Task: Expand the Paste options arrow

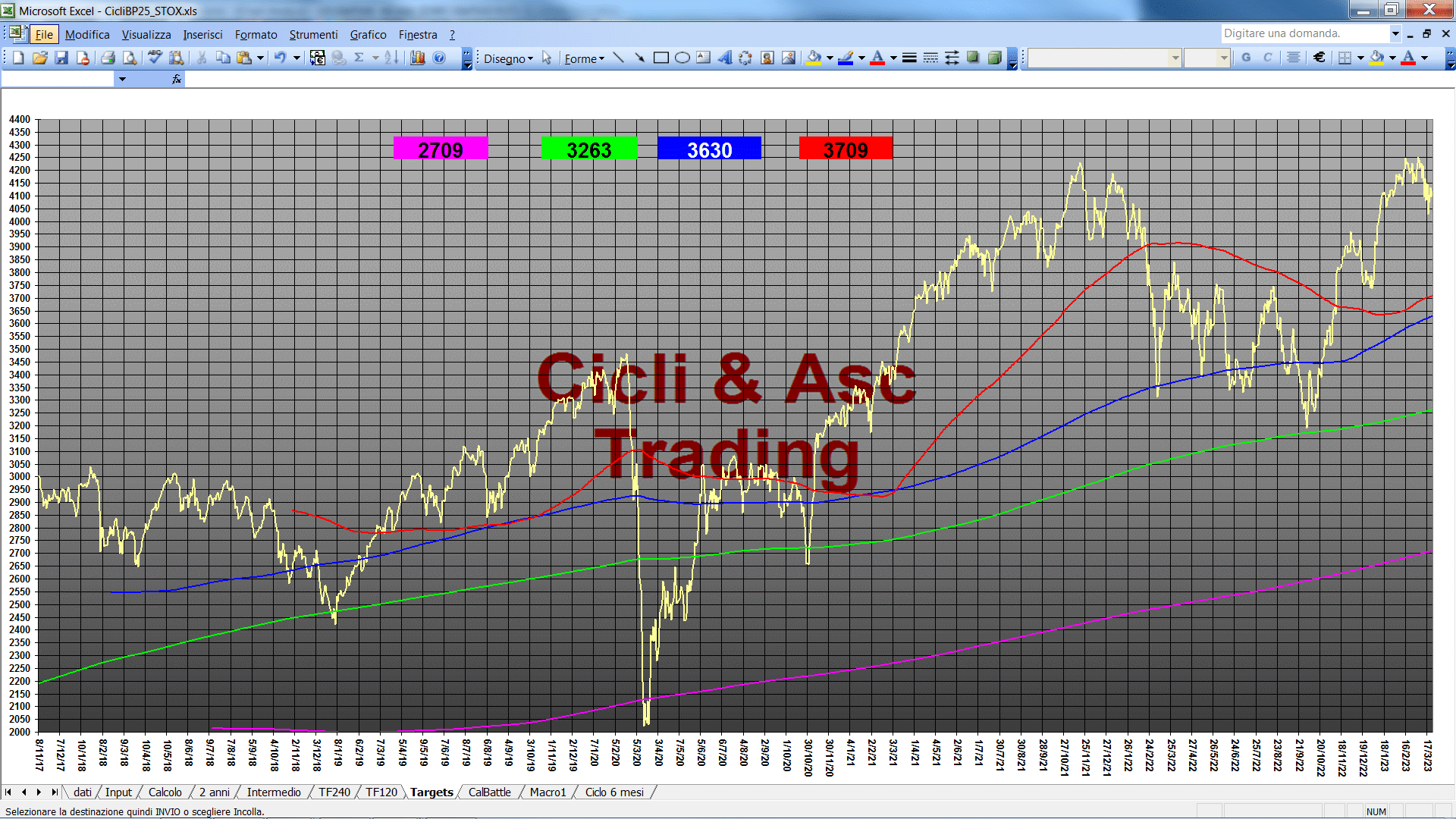Action: pos(260,58)
